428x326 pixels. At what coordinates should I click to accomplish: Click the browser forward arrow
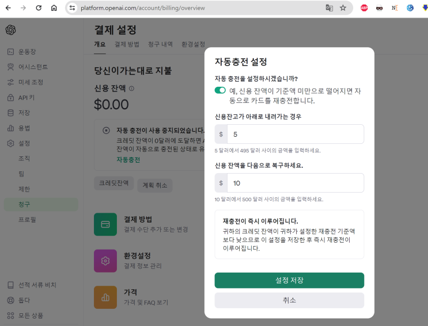[24, 8]
